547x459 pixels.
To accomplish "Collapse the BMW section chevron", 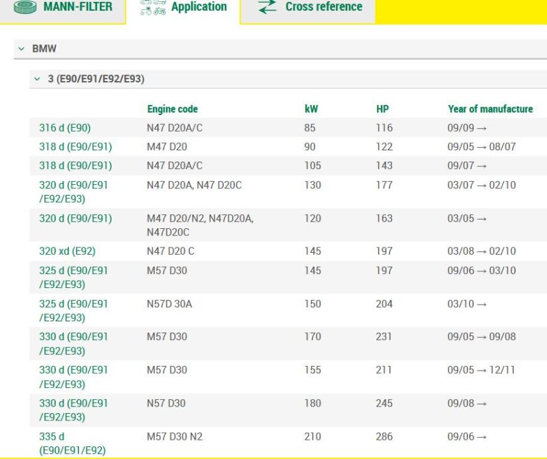I will 23,49.
